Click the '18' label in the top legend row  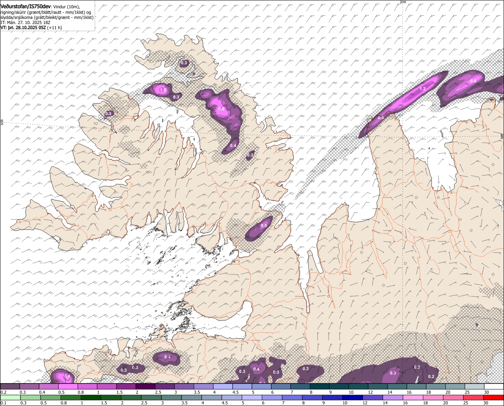429,392
